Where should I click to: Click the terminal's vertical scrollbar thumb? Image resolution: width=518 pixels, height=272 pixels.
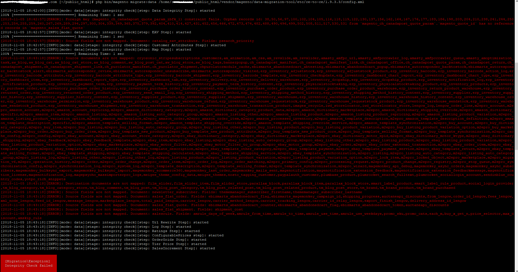(516, 106)
